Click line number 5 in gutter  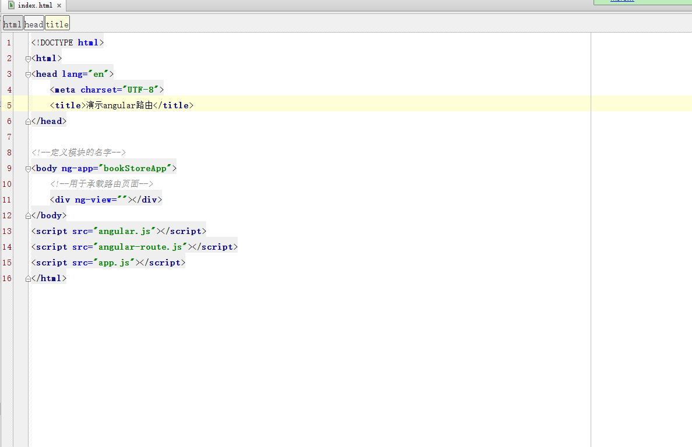point(9,105)
